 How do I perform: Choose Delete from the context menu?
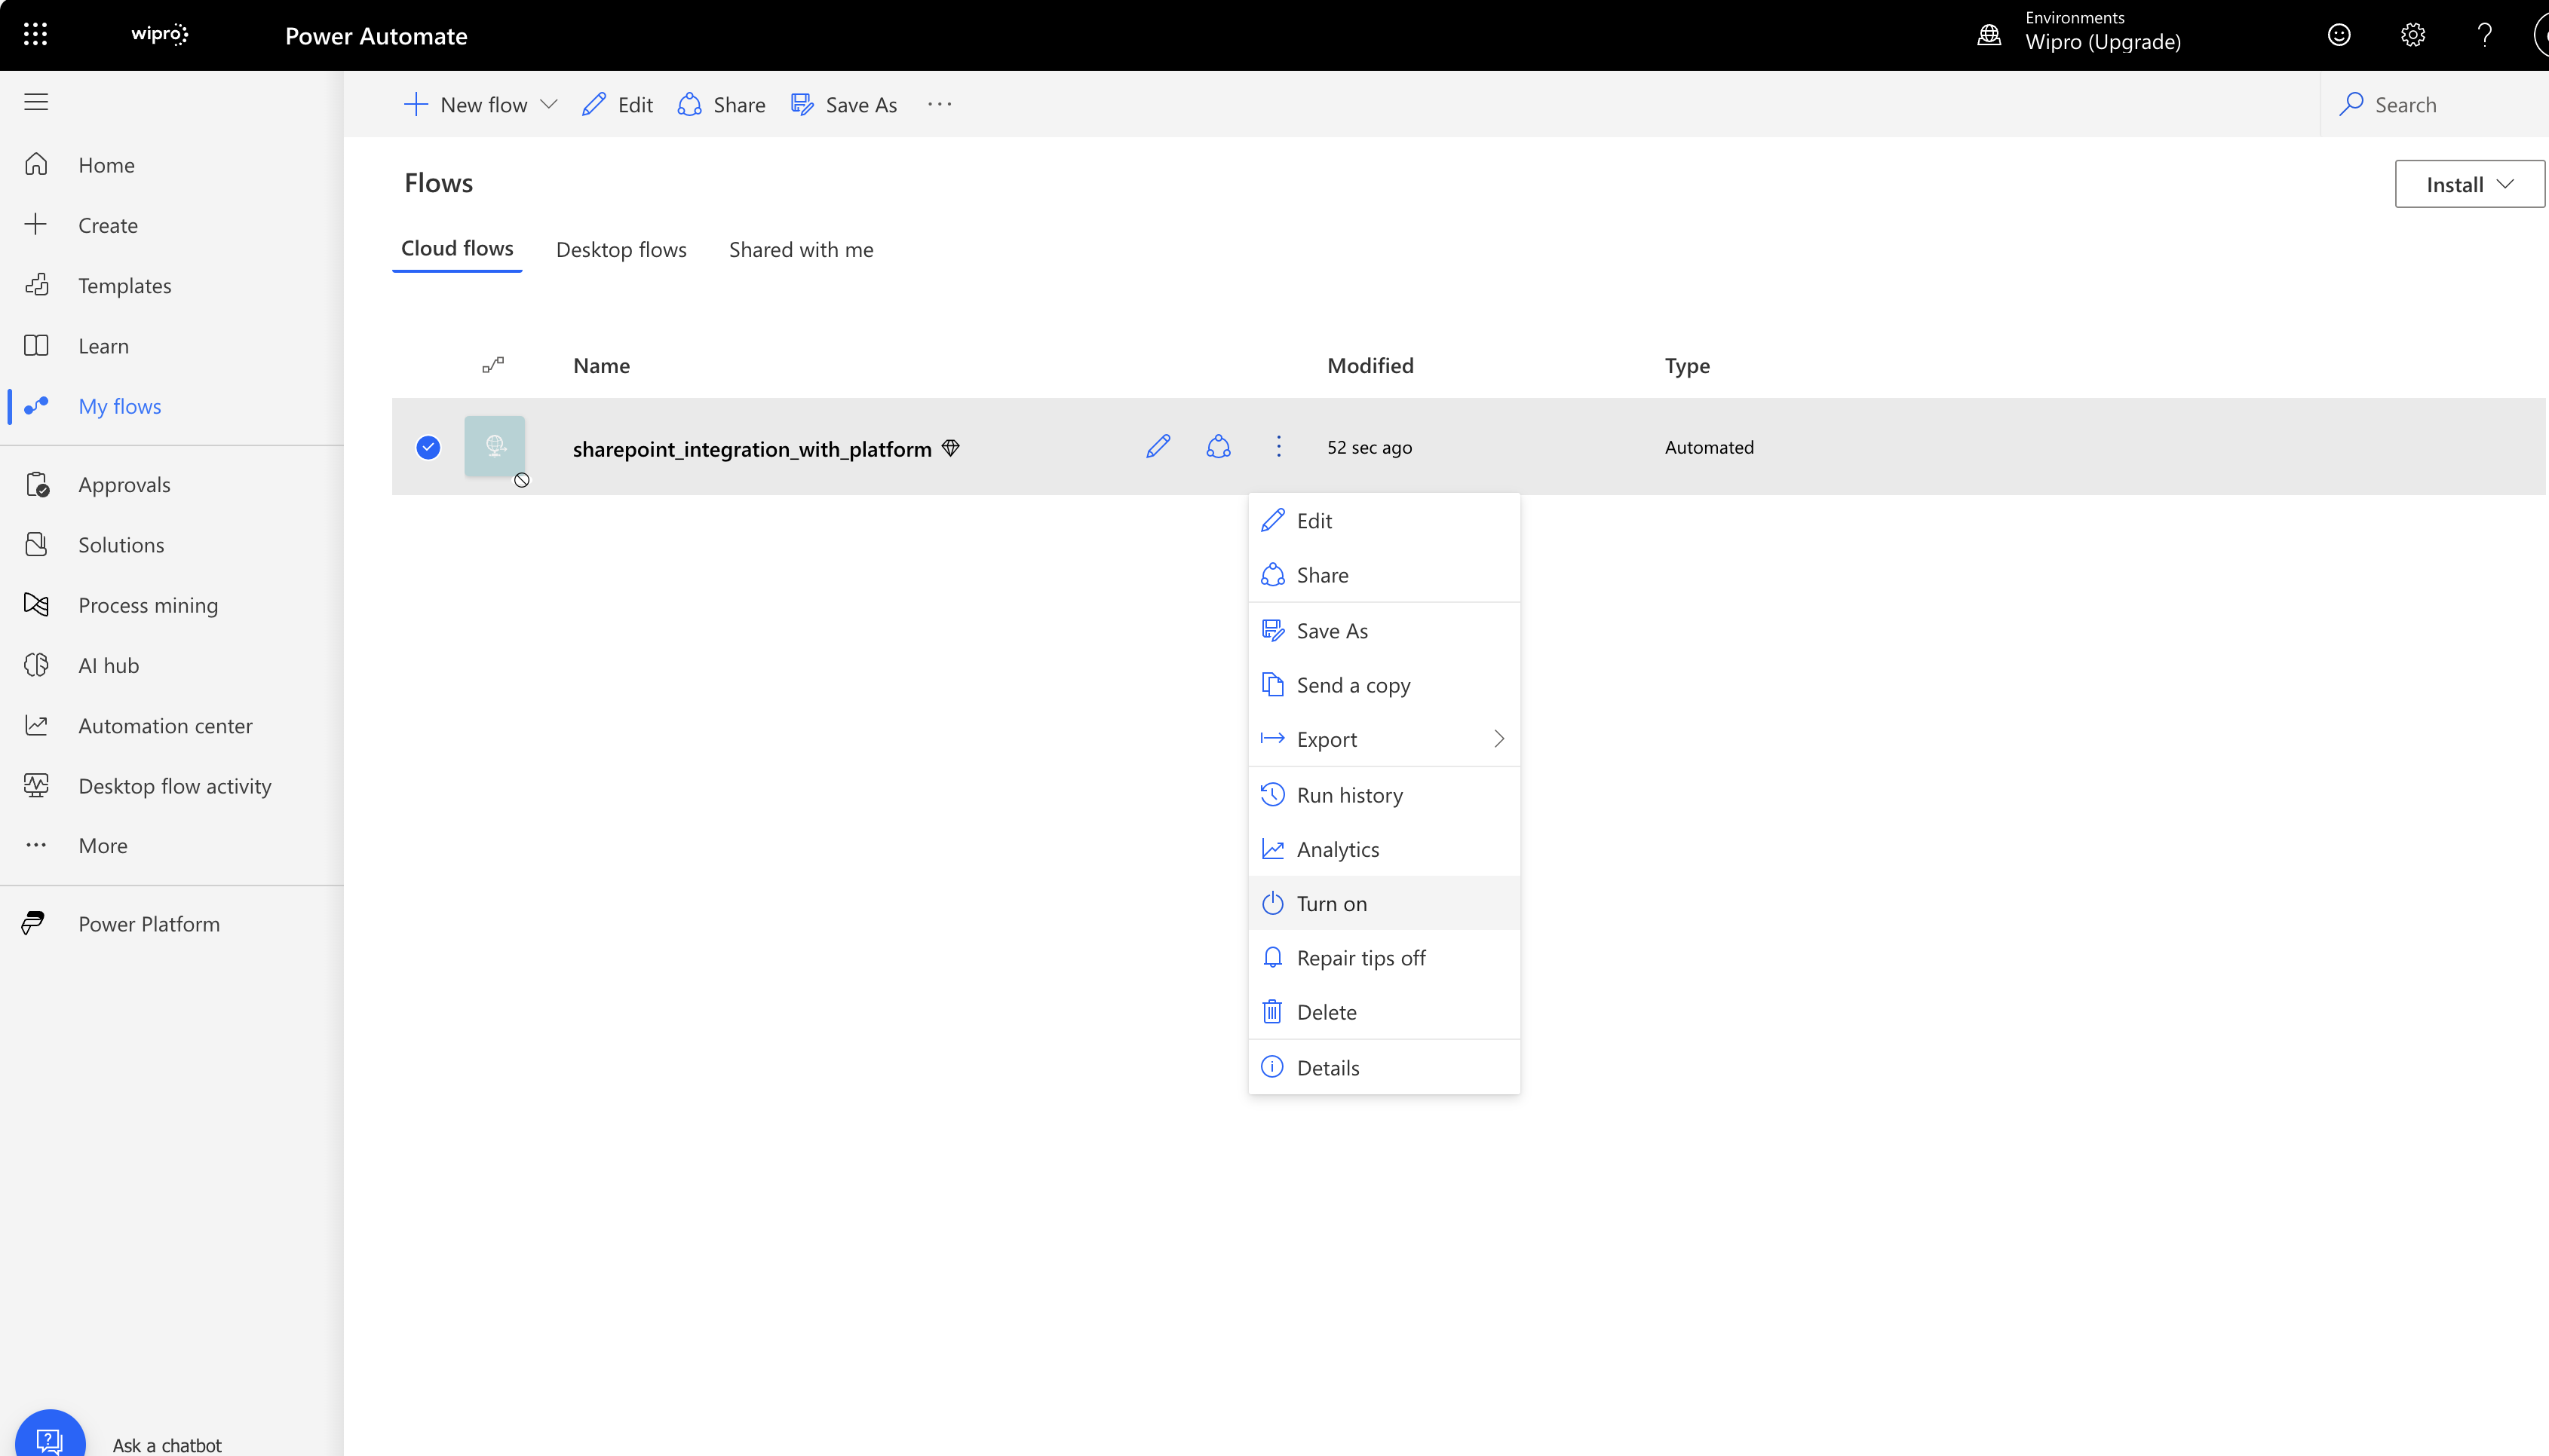(1385, 1012)
